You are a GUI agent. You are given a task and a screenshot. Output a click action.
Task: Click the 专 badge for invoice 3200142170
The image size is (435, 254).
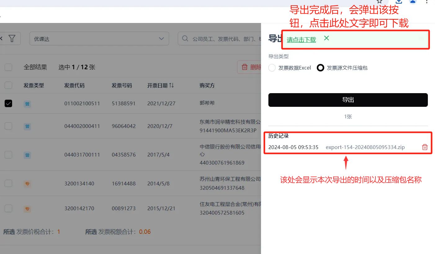[x=27, y=209]
